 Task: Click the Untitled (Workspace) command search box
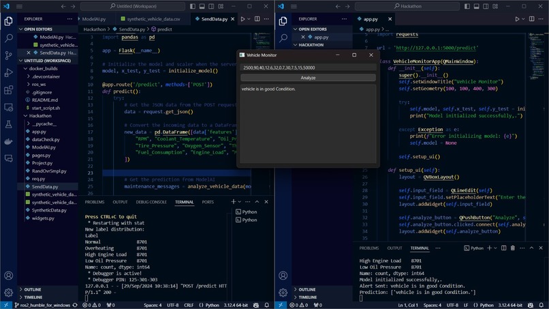click(x=133, y=6)
